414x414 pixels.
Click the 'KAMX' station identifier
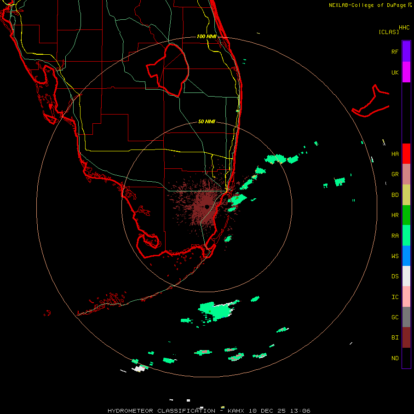pyautogui.click(x=236, y=411)
